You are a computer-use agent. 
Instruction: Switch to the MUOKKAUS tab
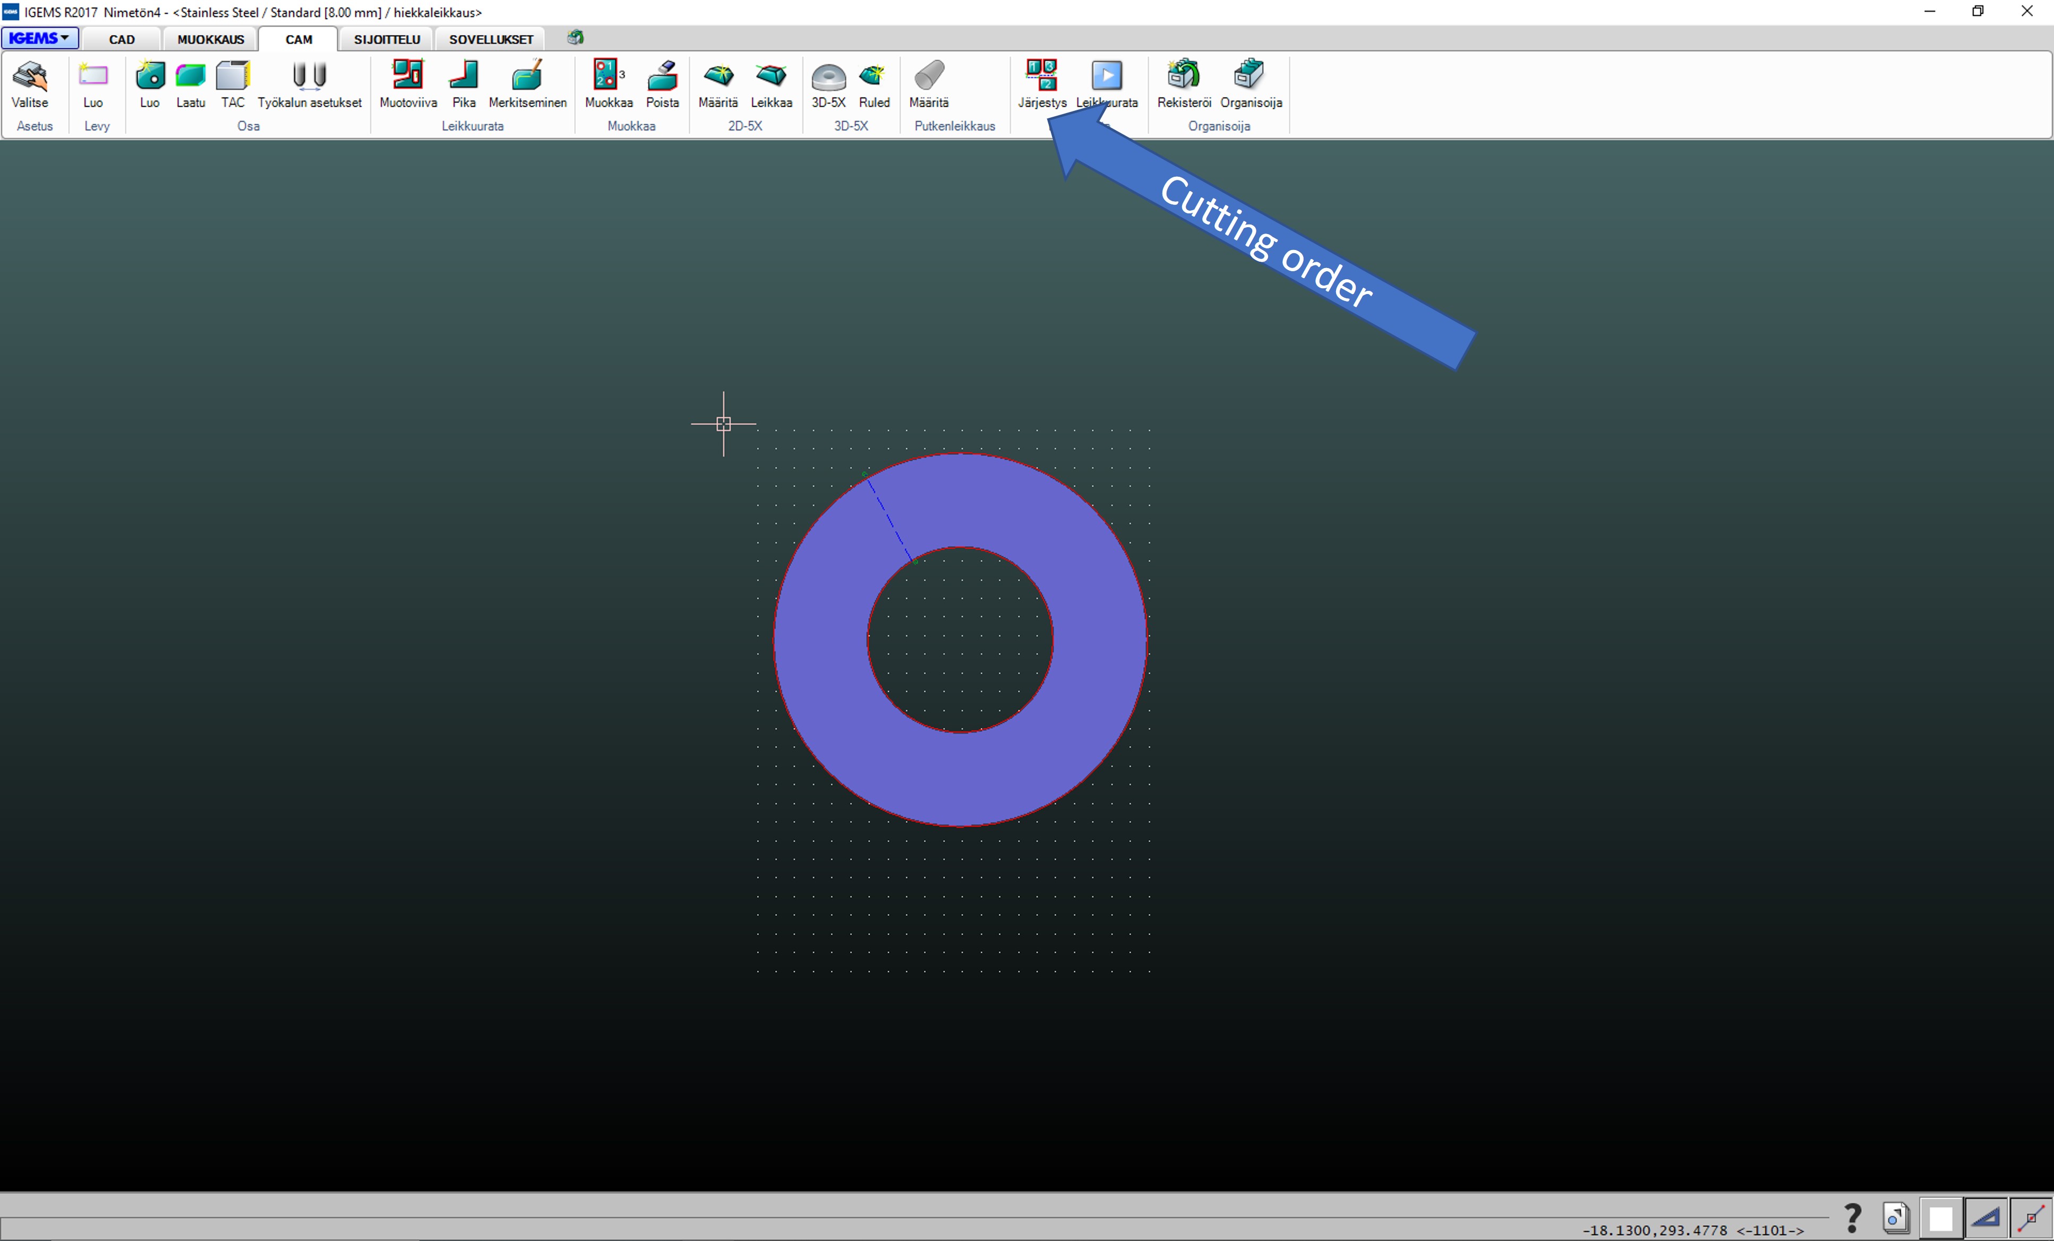tap(211, 39)
